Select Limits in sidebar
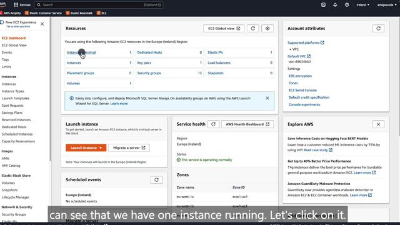Screen dimensions: 400x225 tap(6, 67)
